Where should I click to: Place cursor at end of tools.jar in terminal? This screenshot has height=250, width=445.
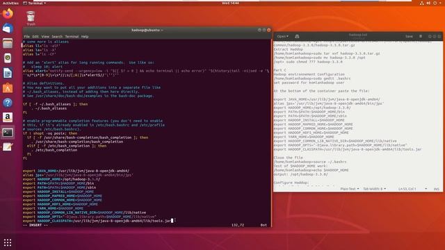point(172,221)
